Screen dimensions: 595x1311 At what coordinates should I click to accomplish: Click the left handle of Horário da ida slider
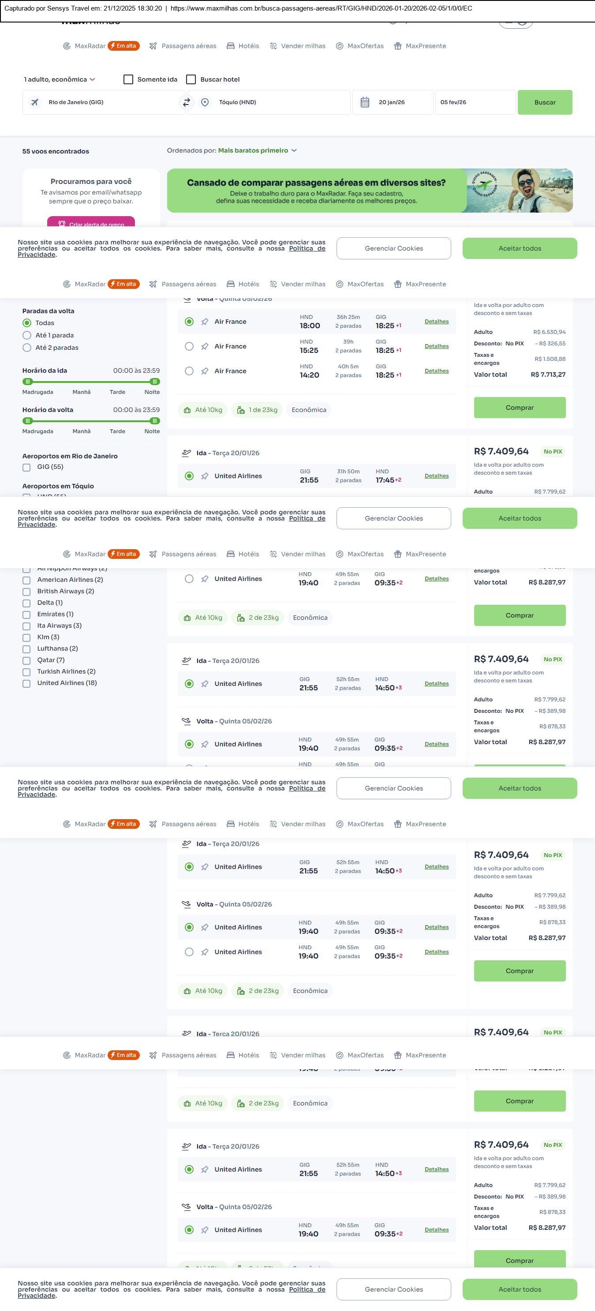point(28,382)
